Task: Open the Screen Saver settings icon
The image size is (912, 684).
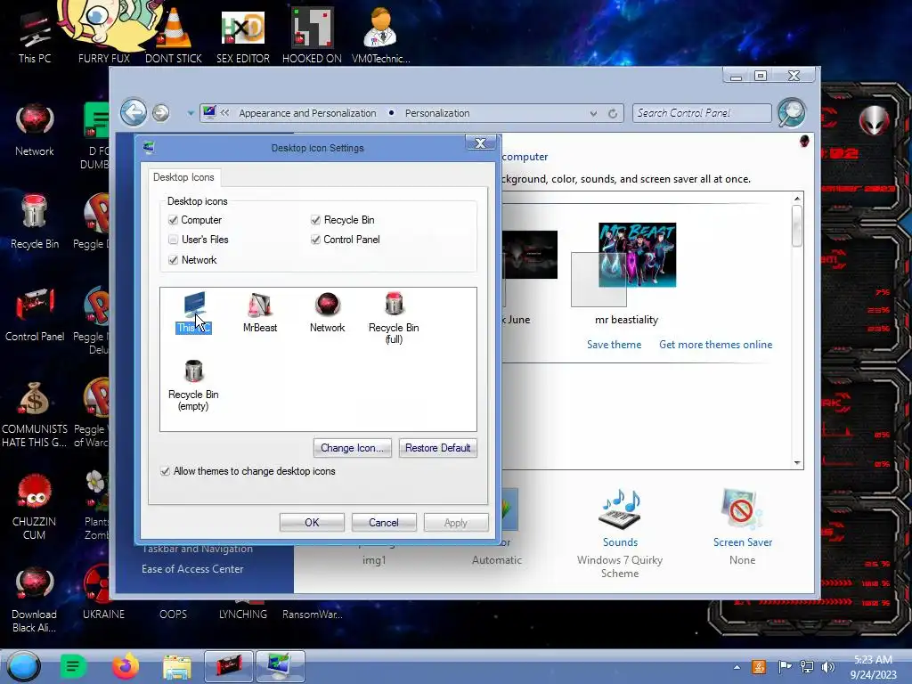Action: 742,509
